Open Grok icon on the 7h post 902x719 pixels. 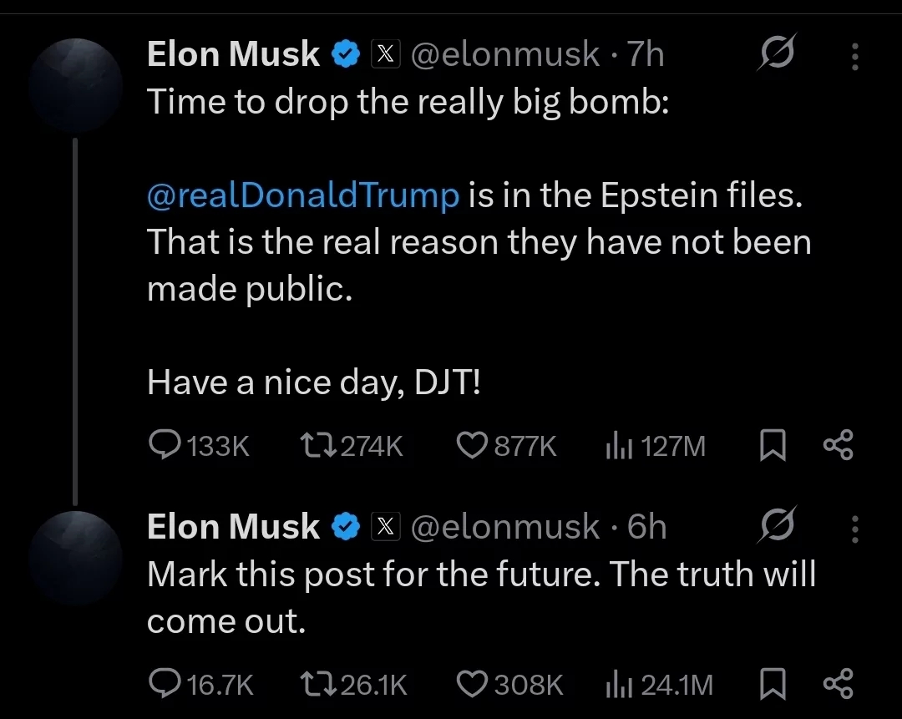coord(778,53)
